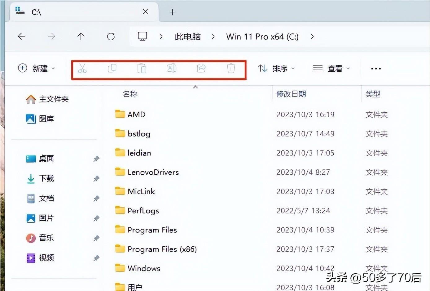Unpin 桌面 using its pin icon
The width and height of the screenshot is (430, 291).
coord(96,159)
